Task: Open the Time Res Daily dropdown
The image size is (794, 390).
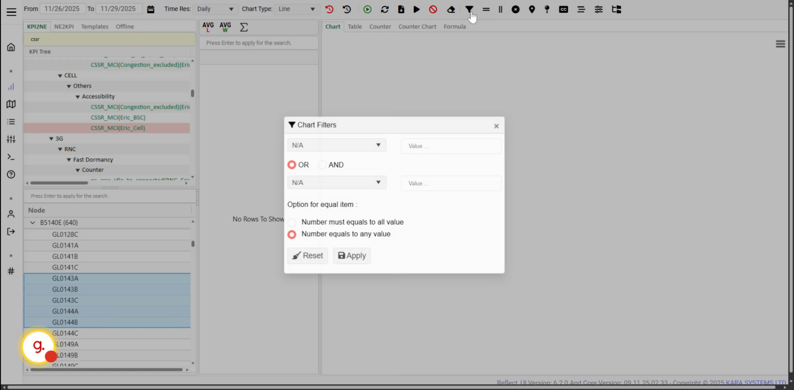Action: pyautogui.click(x=215, y=9)
